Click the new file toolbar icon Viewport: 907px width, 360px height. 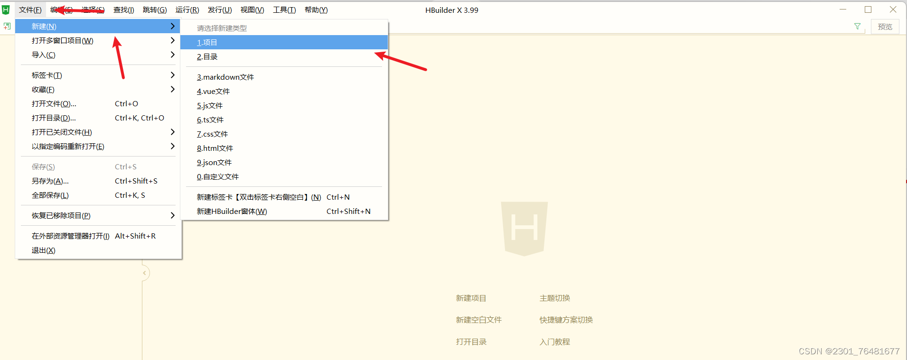pyautogui.click(x=7, y=26)
